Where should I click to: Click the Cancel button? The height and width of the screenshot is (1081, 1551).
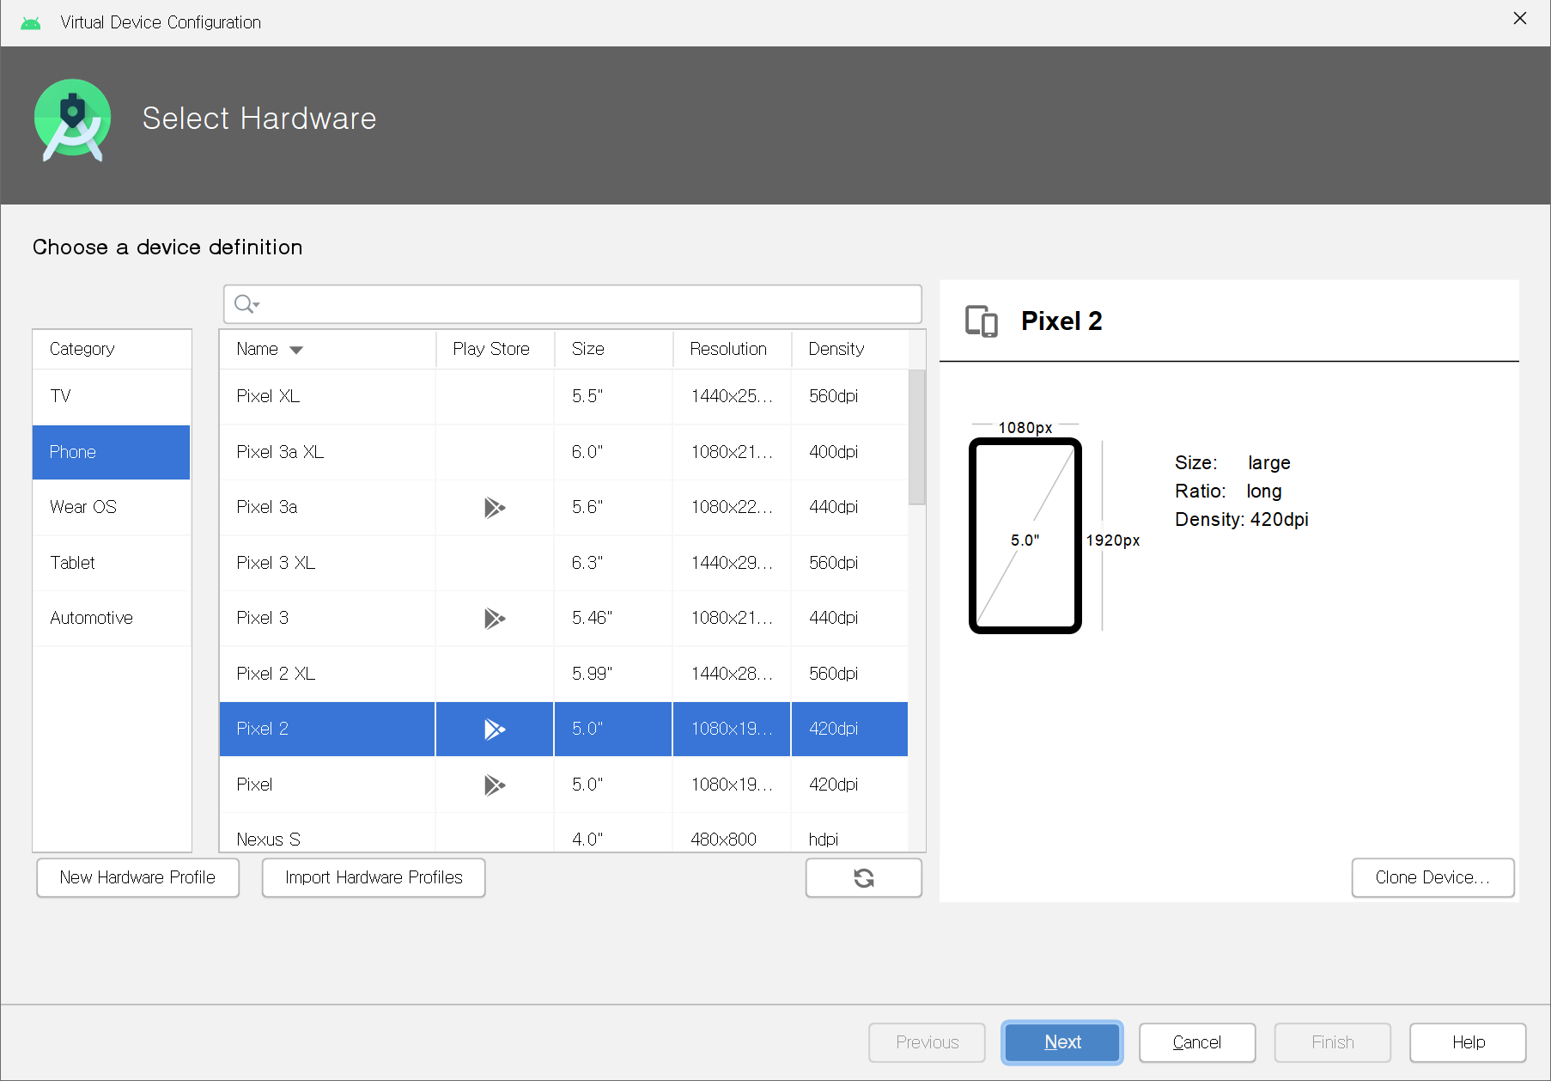(1197, 1042)
